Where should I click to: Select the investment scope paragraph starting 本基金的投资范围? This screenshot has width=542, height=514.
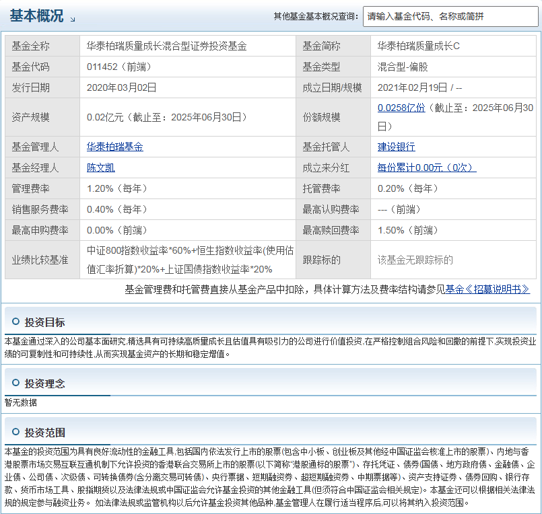pyautogui.click(x=270, y=477)
